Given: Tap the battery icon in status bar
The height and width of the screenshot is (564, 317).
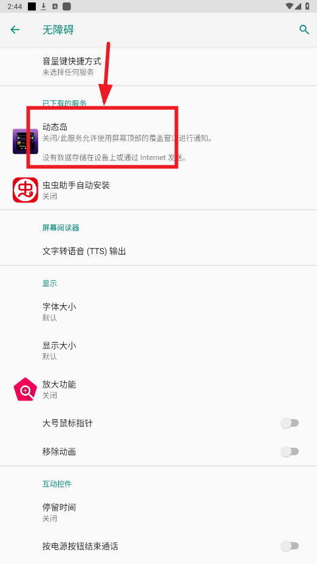Looking at the screenshot, I should (307, 6).
